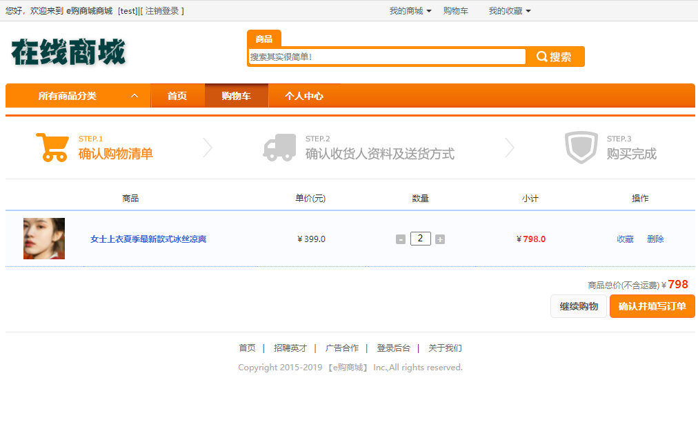
Task: Click the product thumbnail image
Action: coord(44,239)
